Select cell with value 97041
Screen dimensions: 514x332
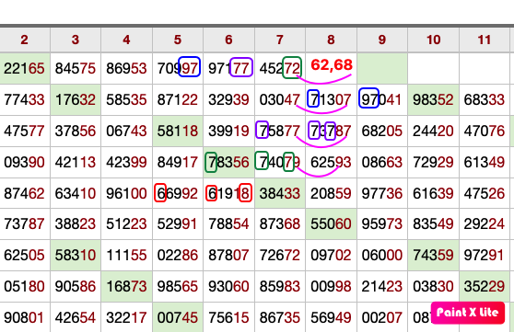382,99
